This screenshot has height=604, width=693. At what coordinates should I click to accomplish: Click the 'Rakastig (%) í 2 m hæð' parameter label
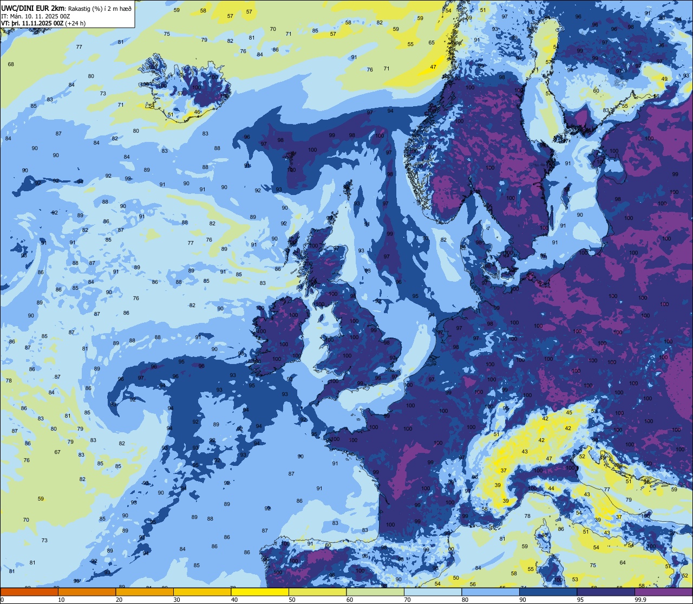[100, 9]
